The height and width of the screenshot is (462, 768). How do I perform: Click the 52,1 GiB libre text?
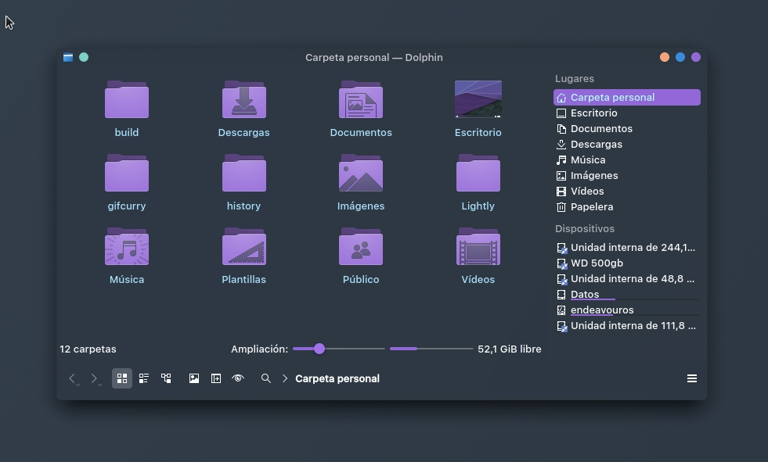click(x=510, y=349)
